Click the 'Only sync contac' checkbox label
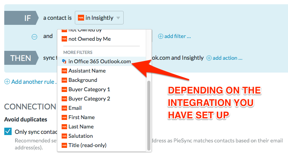The height and width of the screenshot is (156, 288). tap(36, 132)
